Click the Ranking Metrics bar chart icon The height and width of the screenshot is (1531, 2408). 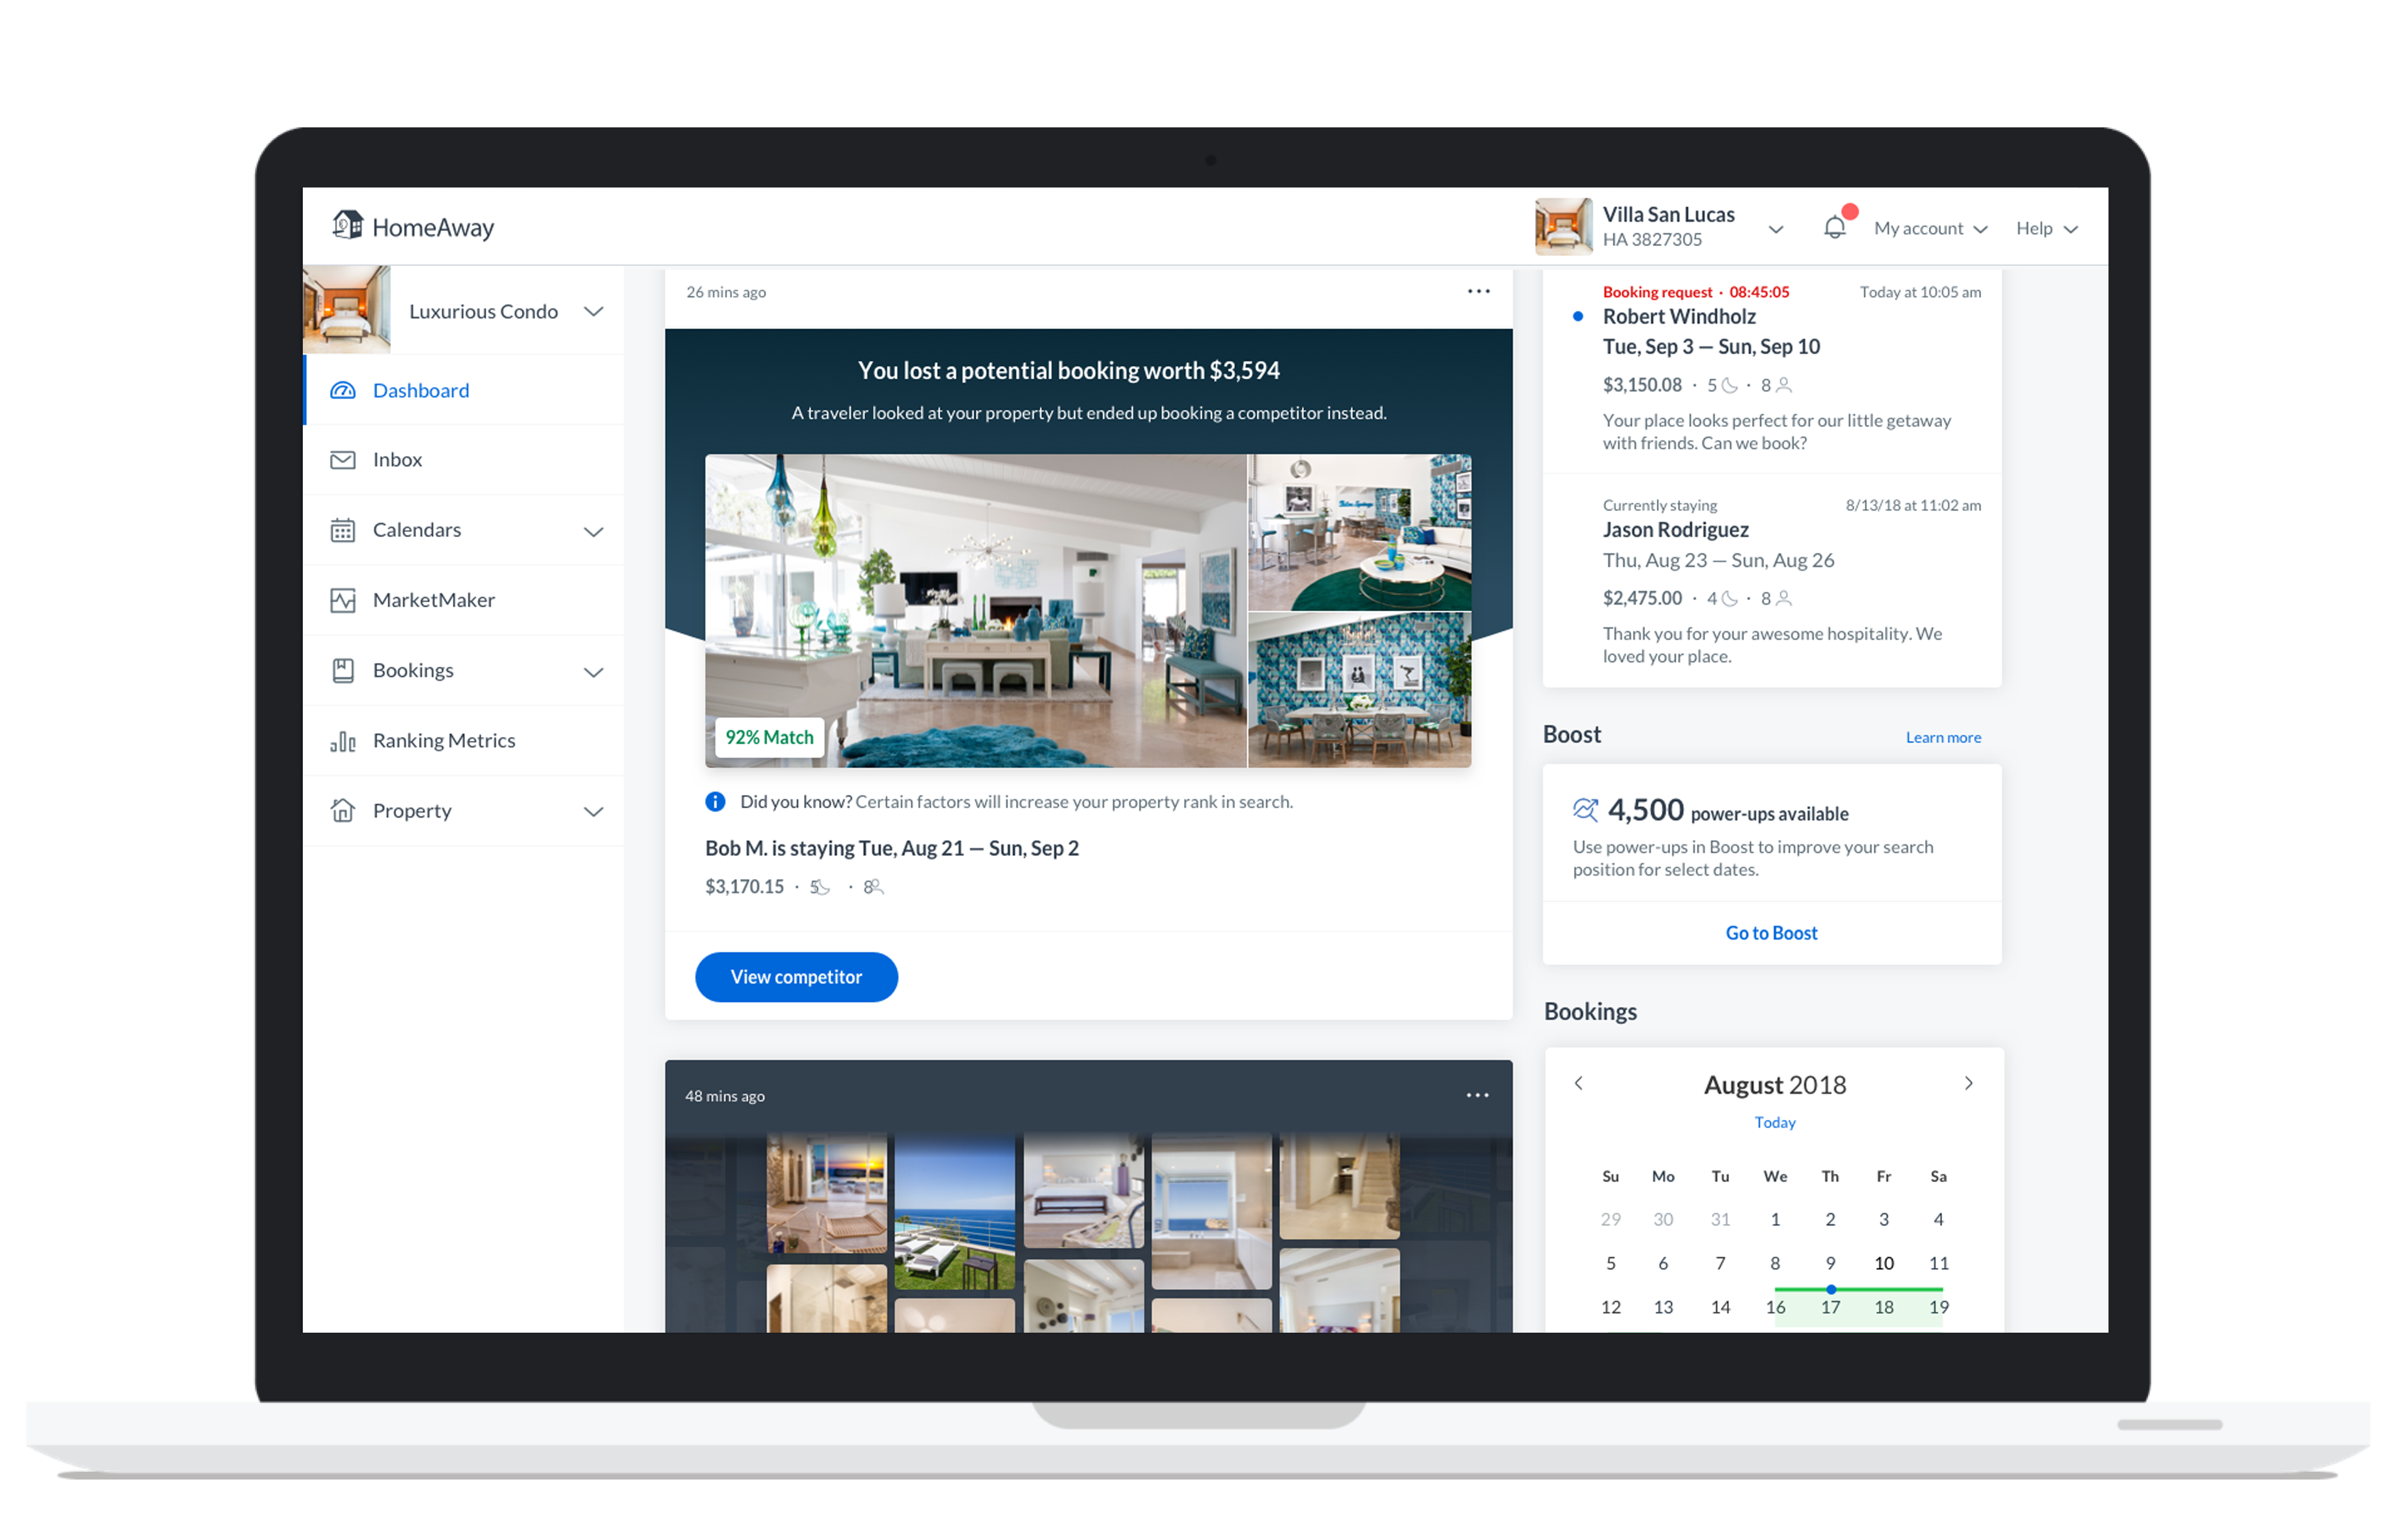pos(343,741)
